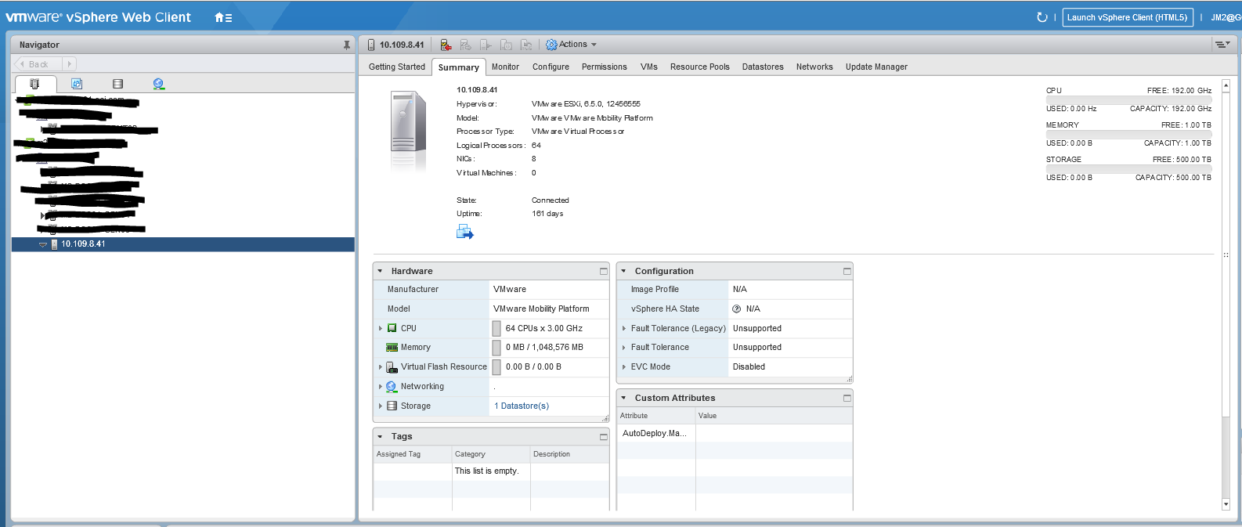Select Networking navigator tab icon

(x=159, y=84)
